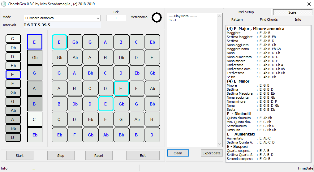Select Bb in the chromatic note column

tap(13, 128)
